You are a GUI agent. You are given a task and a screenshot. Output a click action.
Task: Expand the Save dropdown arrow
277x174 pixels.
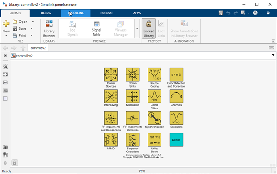(x=32, y=28)
